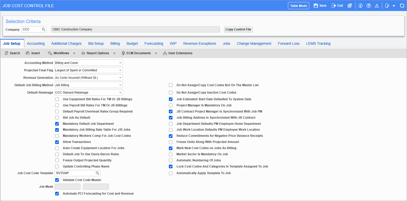This screenshot has width=407, height=201.
Task: Uncheck Allow Transactions checkbox
Action: (x=57, y=142)
